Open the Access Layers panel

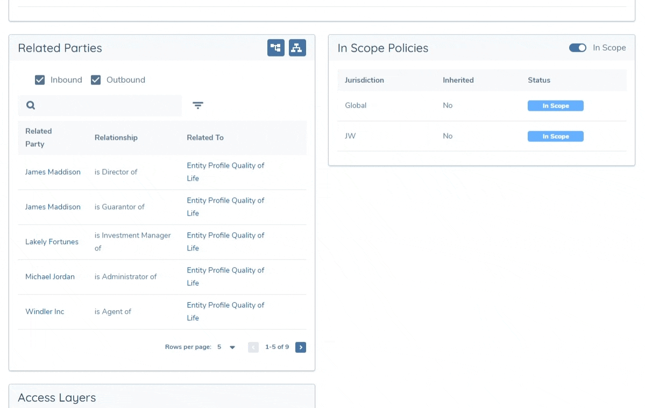tap(56, 397)
